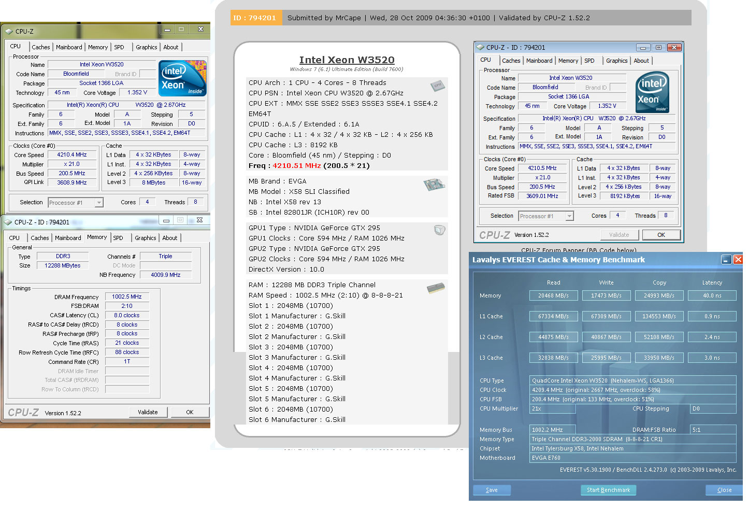748x508 pixels.
Task: Click the Intel Xeon logo in right-hand CPU-Z window
Action: tap(652, 92)
